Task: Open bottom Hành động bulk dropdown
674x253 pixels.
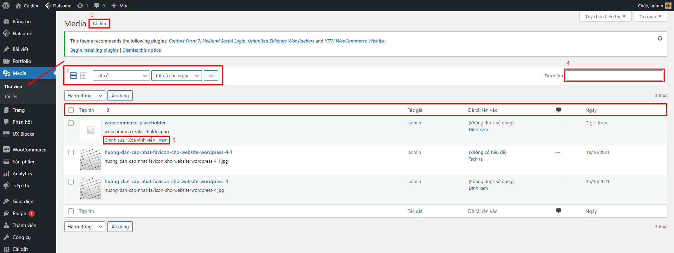Action: [85, 227]
